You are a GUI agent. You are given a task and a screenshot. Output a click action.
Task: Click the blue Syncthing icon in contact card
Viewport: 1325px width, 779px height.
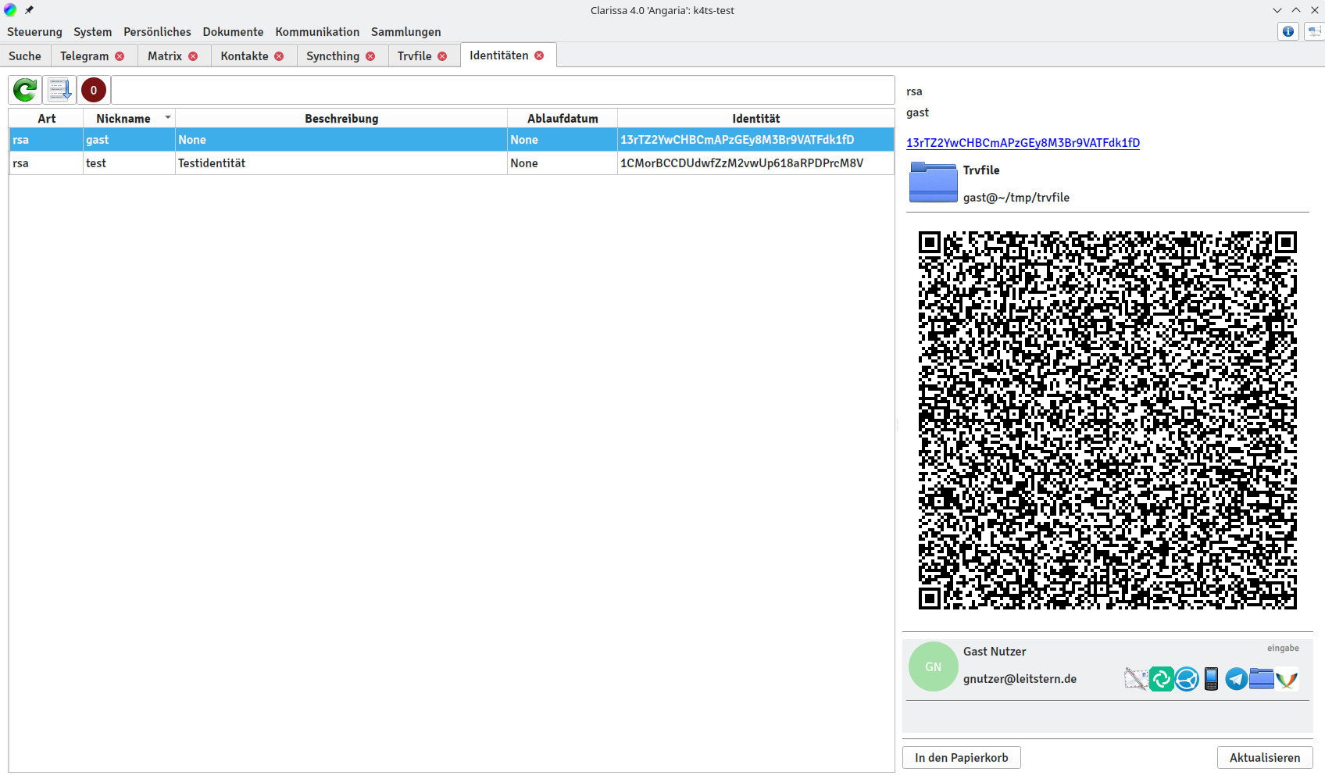click(1187, 679)
